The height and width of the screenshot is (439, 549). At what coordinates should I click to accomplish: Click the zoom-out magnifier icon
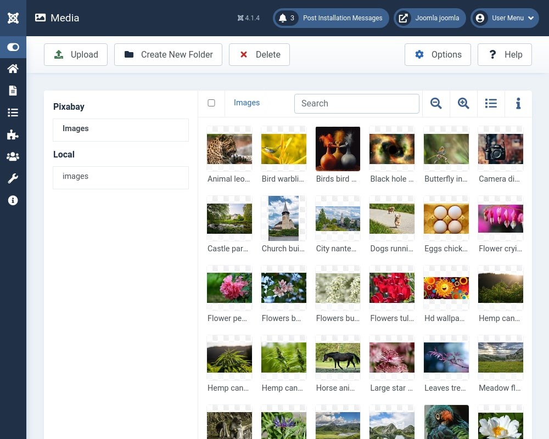coord(436,103)
